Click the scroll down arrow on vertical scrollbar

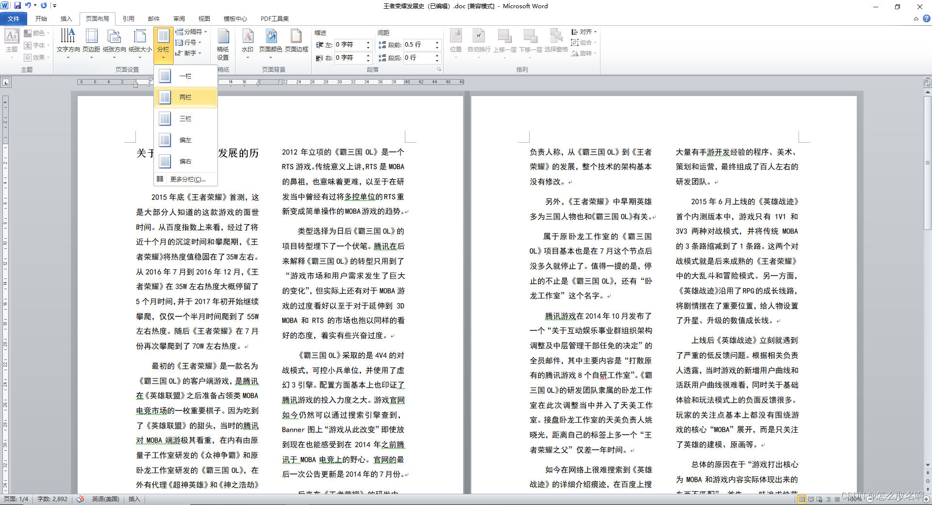(x=928, y=465)
